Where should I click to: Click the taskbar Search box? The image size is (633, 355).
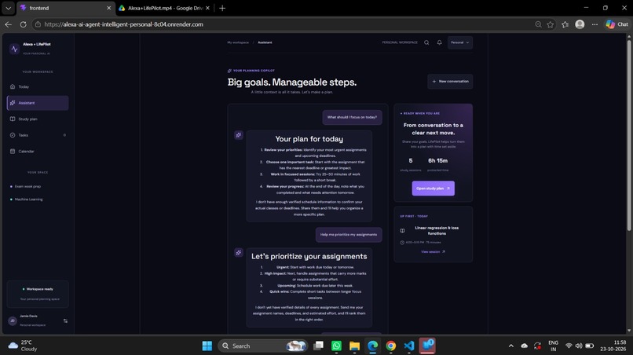point(262,346)
